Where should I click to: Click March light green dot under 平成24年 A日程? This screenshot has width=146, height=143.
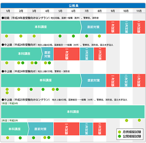click(32, 63)
